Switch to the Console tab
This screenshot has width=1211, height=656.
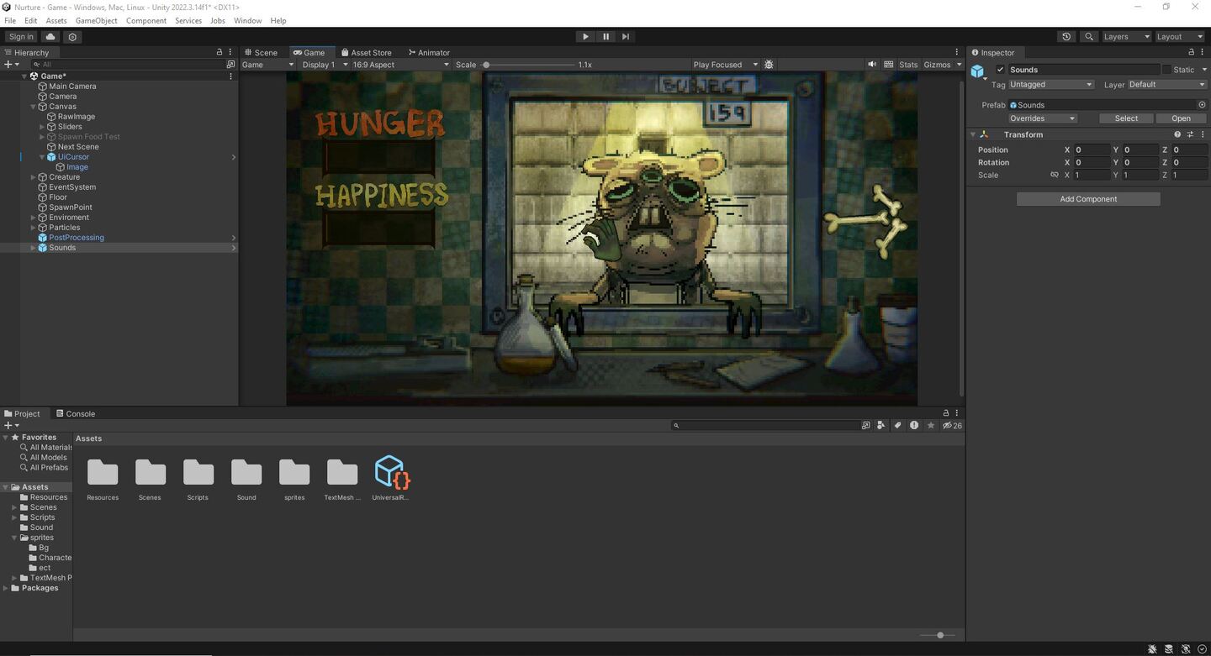76,413
